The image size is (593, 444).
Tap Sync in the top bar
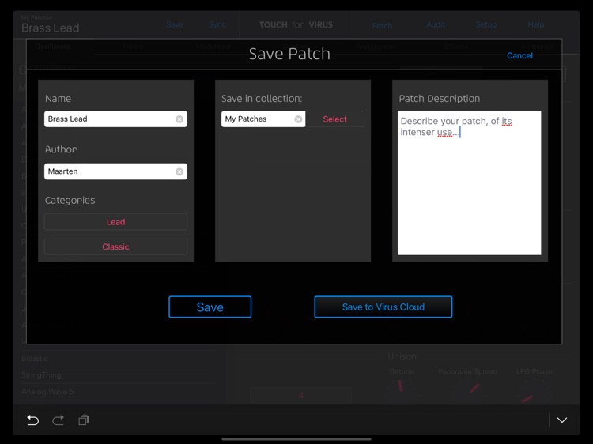[x=217, y=24]
